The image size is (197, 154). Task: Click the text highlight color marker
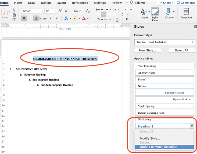(x=75, y=18)
